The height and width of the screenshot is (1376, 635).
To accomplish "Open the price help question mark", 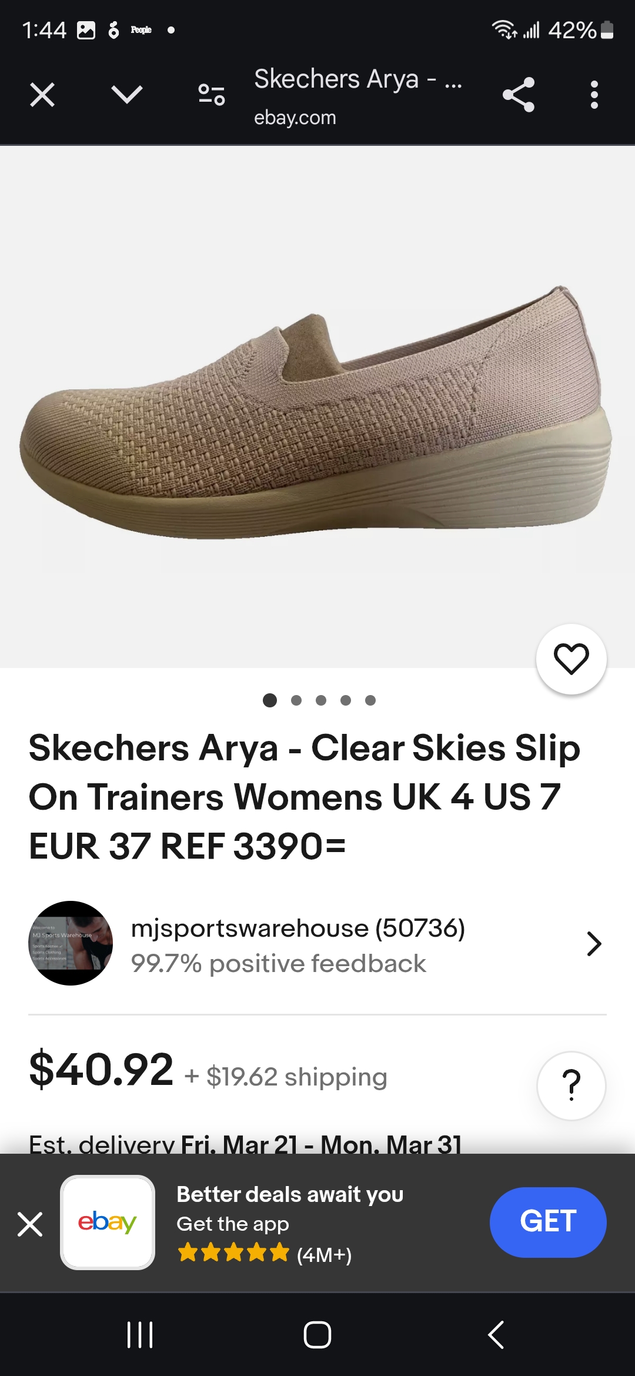I will pyautogui.click(x=571, y=1086).
